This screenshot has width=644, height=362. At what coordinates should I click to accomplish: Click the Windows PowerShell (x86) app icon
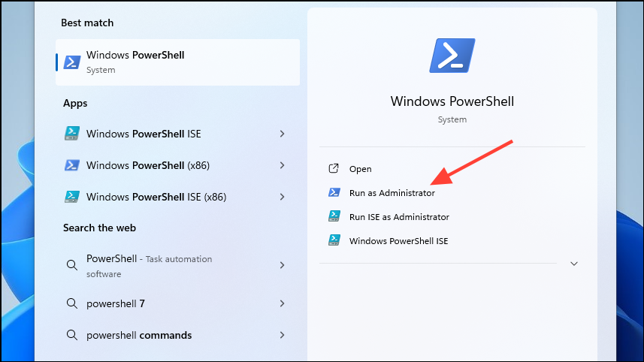72,165
